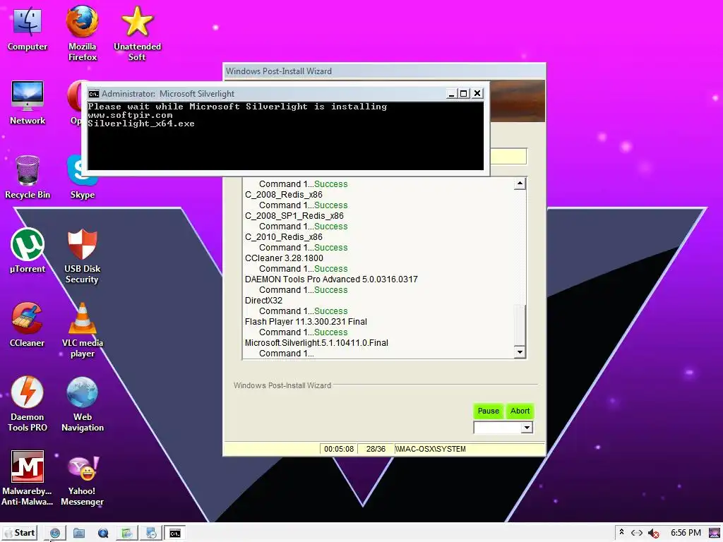This screenshot has height=542, width=723.
Task: Maximize the Microsoft Silverlight console window
Action: [x=464, y=94]
